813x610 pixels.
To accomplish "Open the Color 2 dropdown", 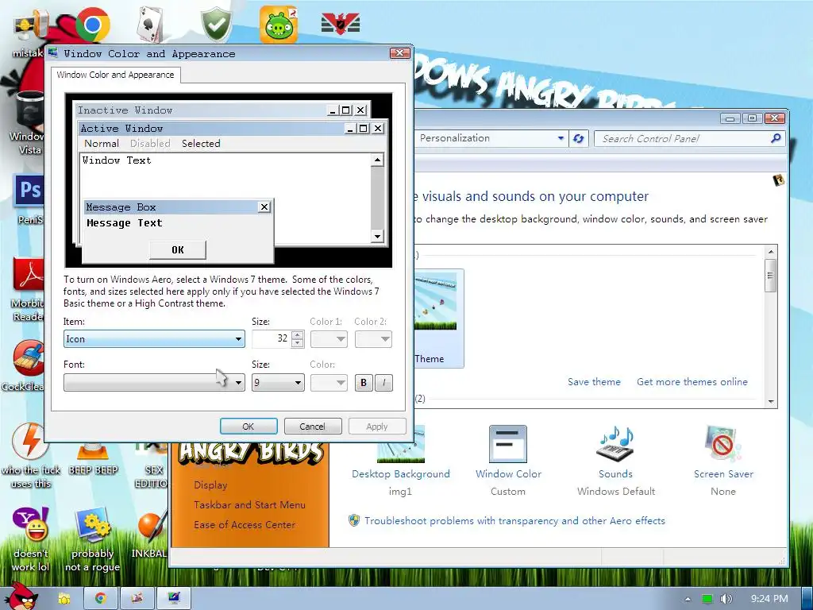I will pyautogui.click(x=373, y=339).
